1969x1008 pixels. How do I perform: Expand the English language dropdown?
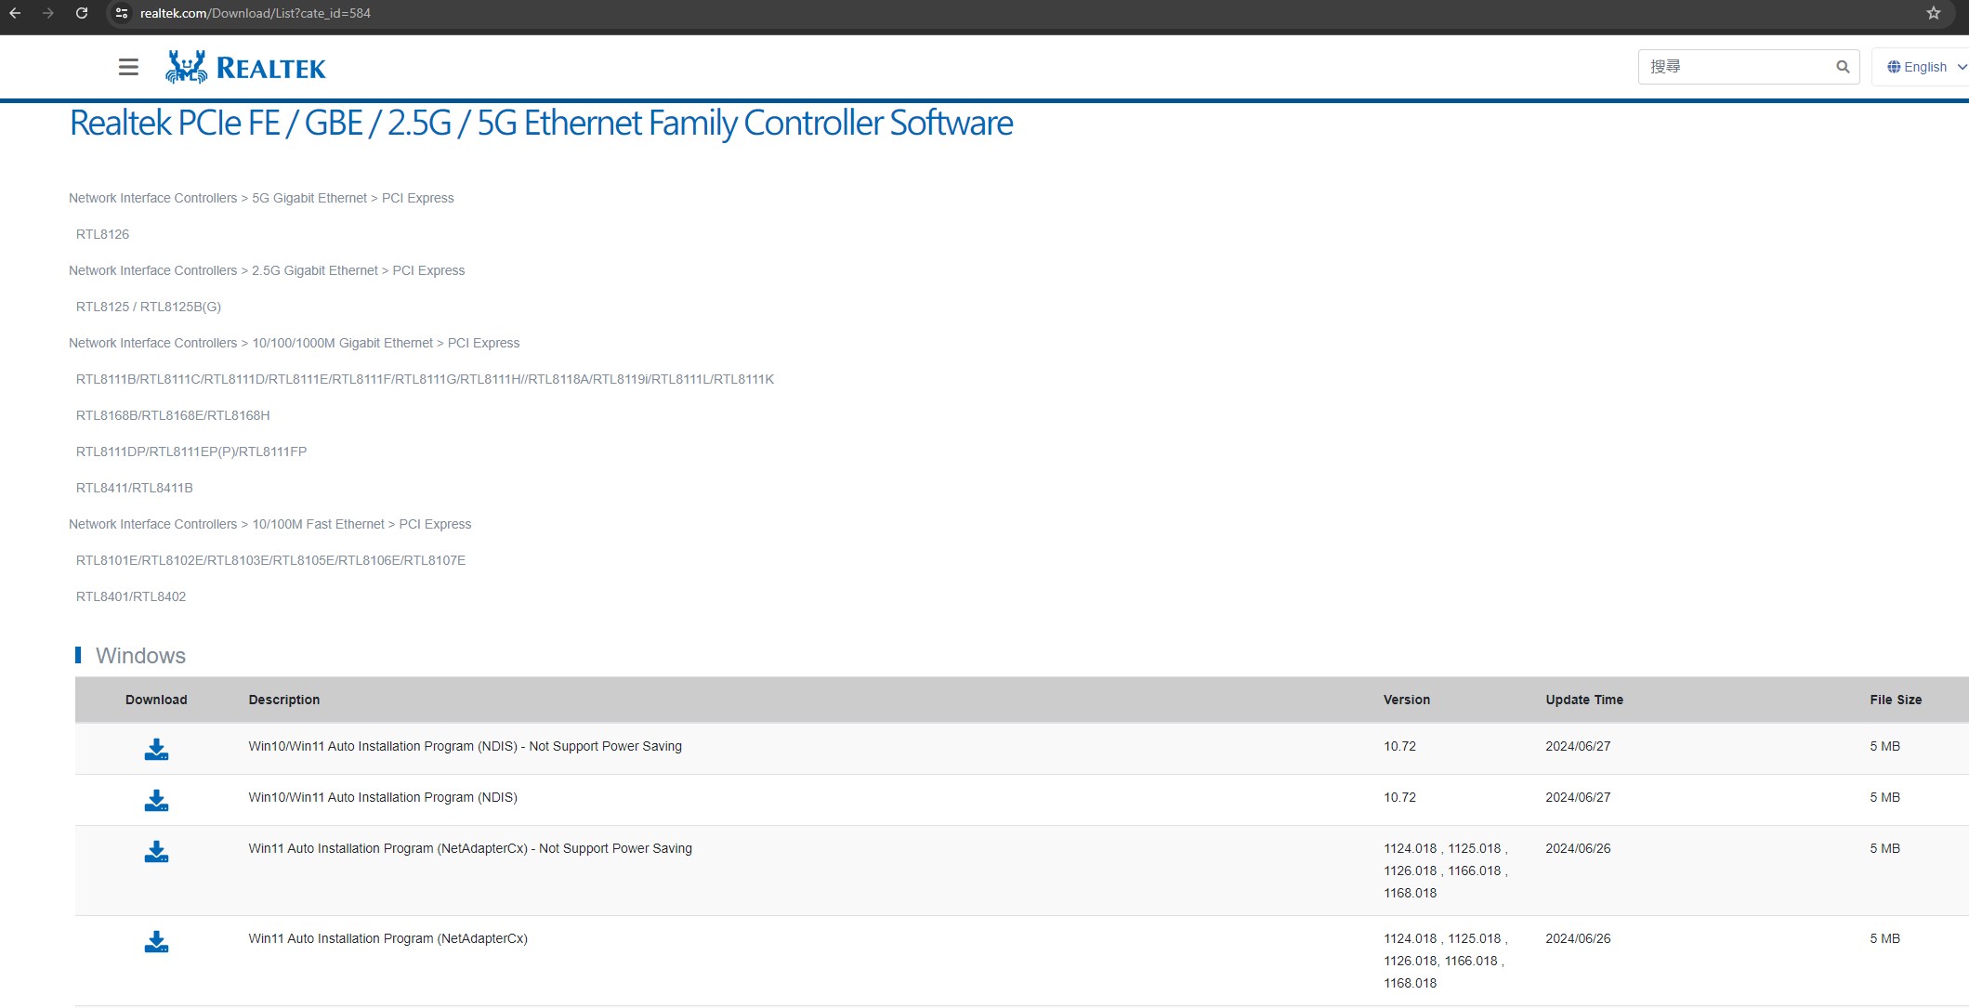1925,67
